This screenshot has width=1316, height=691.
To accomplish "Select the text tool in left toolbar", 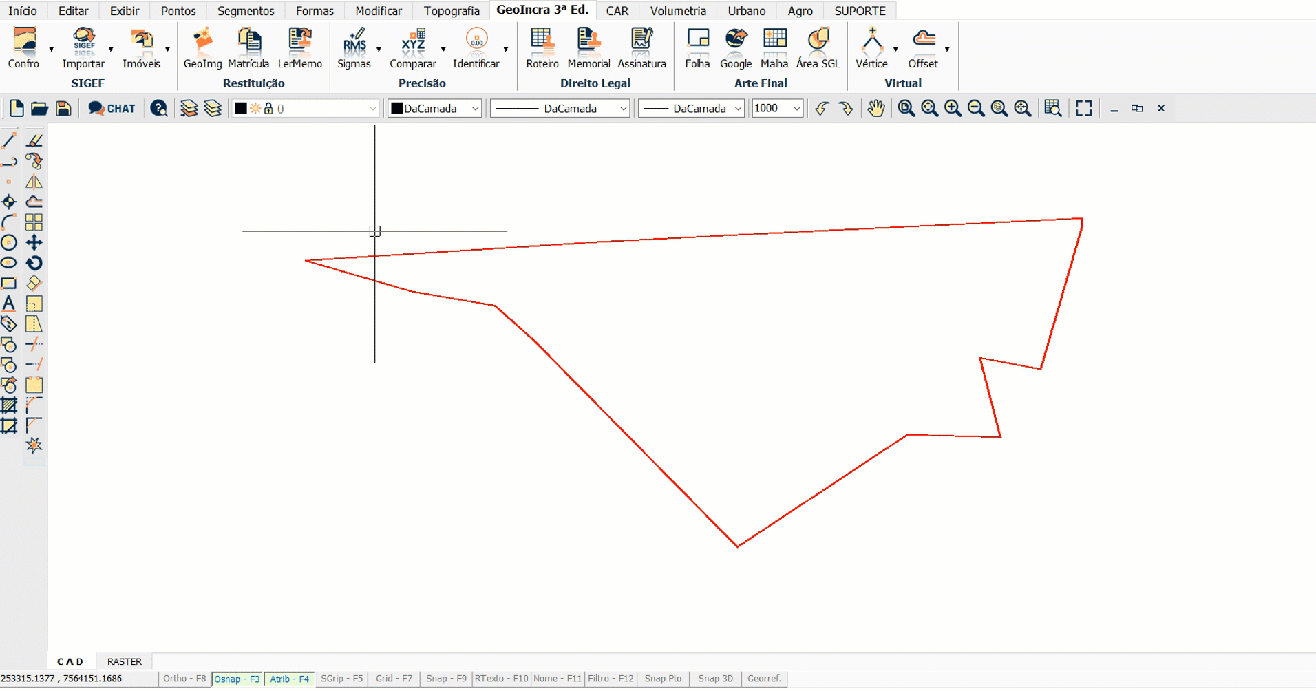I will (9, 304).
